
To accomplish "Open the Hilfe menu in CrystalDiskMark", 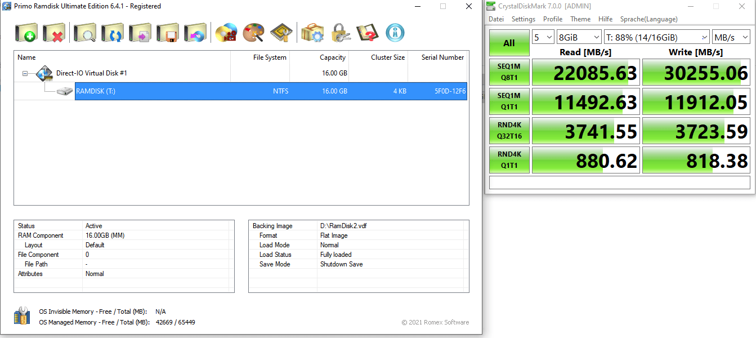I will pos(606,19).
